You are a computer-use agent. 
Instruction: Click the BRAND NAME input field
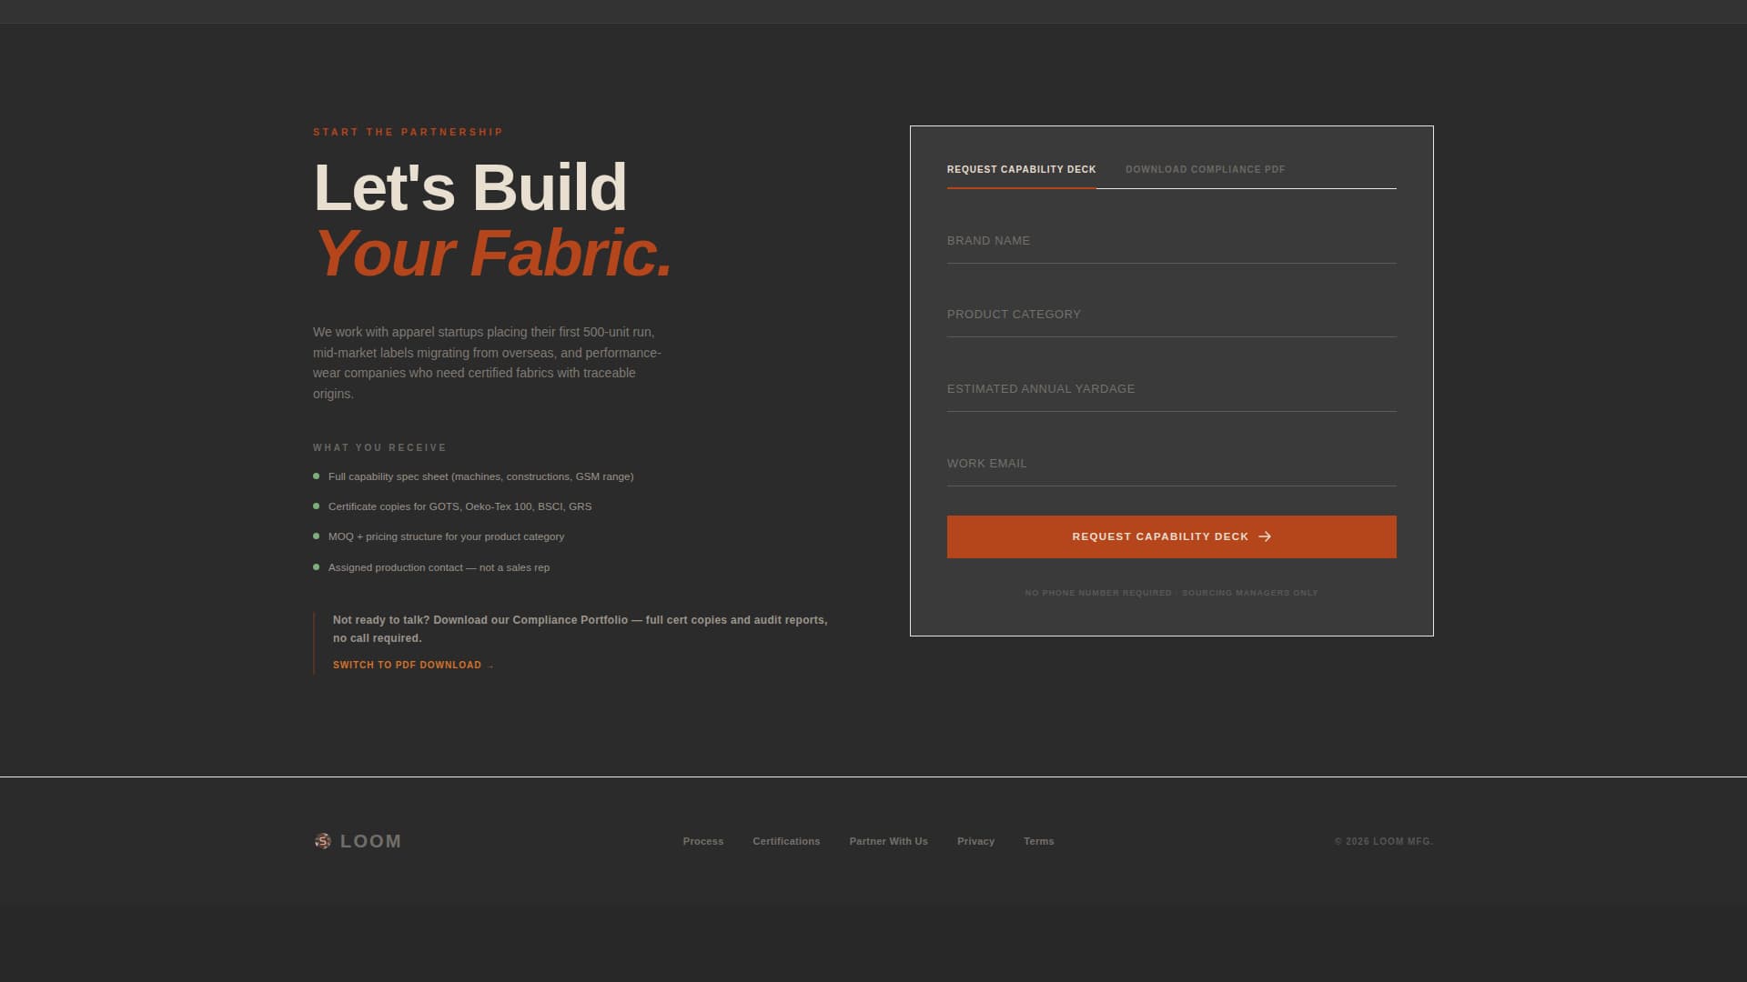point(1171,245)
